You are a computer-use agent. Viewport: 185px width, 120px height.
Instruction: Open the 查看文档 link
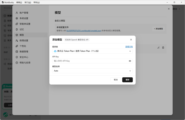coord(129,47)
